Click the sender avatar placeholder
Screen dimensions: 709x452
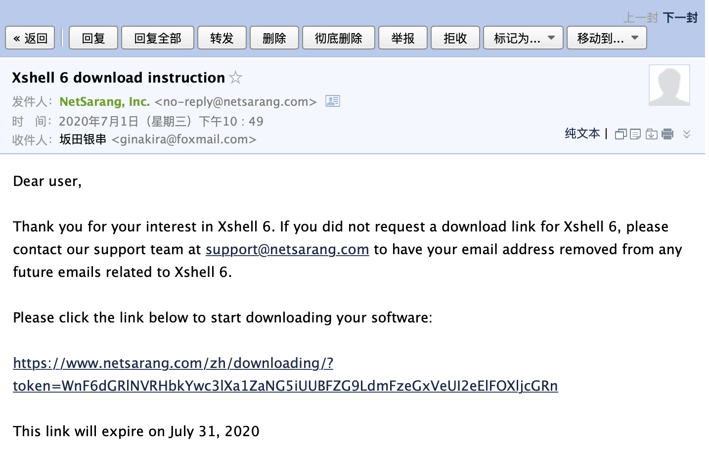(x=669, y=85)
